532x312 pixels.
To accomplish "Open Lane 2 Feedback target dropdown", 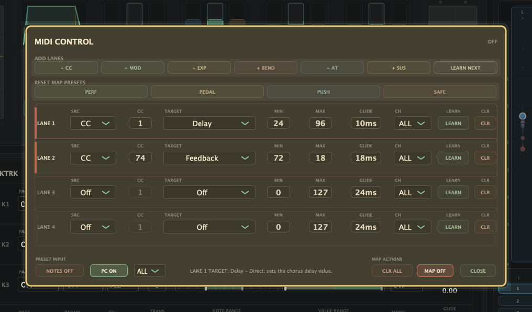I will [x=209, y=158].
